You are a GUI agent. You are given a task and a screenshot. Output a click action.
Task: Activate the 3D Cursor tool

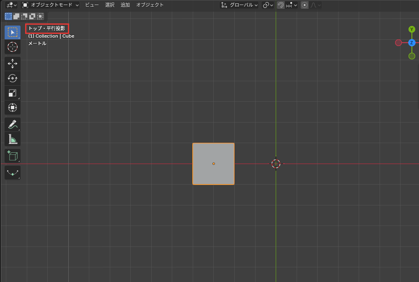(13, 47)
